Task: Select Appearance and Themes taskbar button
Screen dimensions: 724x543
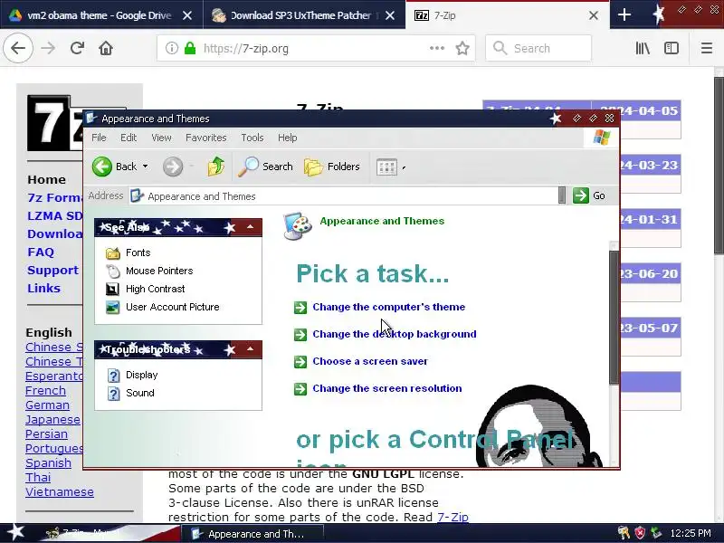Action: click(252, 534)
